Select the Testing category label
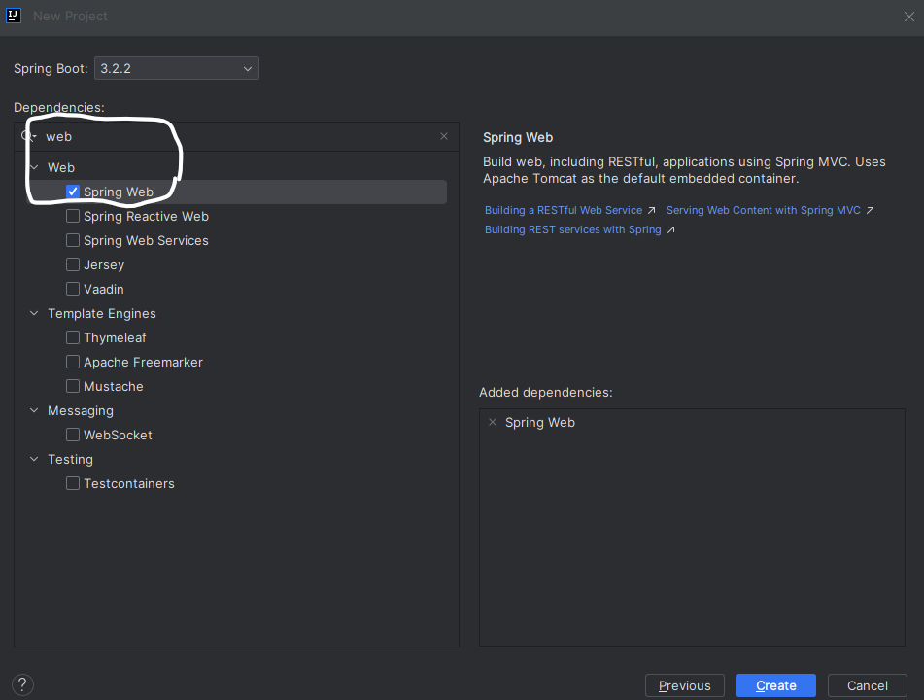The height and width of the screenshot is (700, 924). [x=70, y=460]
